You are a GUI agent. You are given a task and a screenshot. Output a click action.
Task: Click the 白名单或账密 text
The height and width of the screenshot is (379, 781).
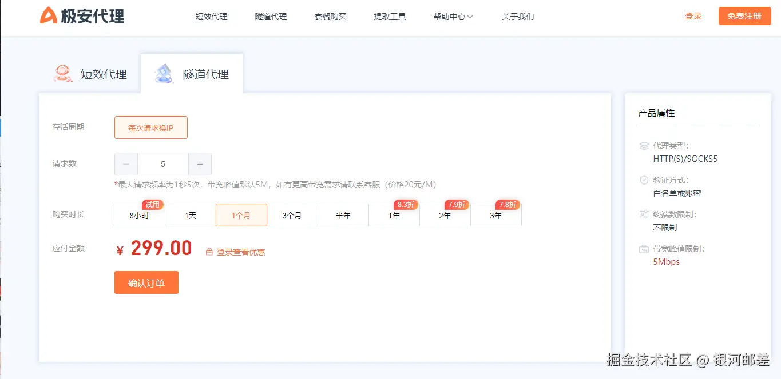coord(677,193)
